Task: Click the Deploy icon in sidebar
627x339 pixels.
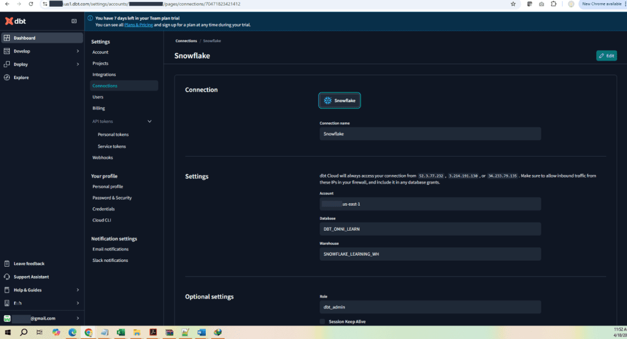Action: [x=7, y=64]
